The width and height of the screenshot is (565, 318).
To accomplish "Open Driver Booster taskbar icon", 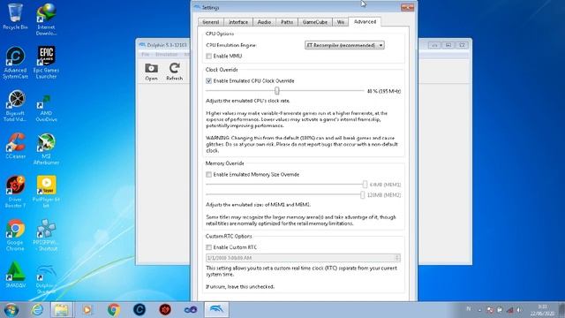I will [165, 310].
